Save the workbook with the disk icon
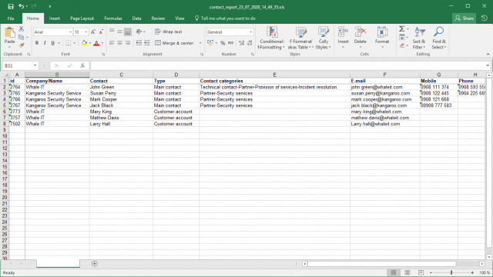493x277 pixels. coord(11,6)
